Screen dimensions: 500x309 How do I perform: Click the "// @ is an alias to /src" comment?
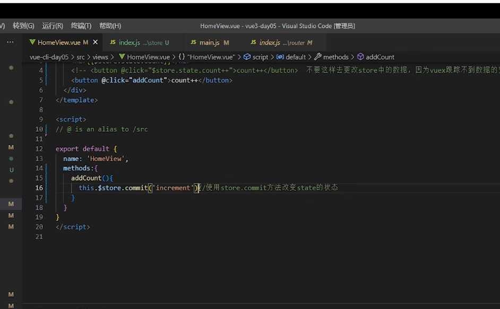point(102,129)
